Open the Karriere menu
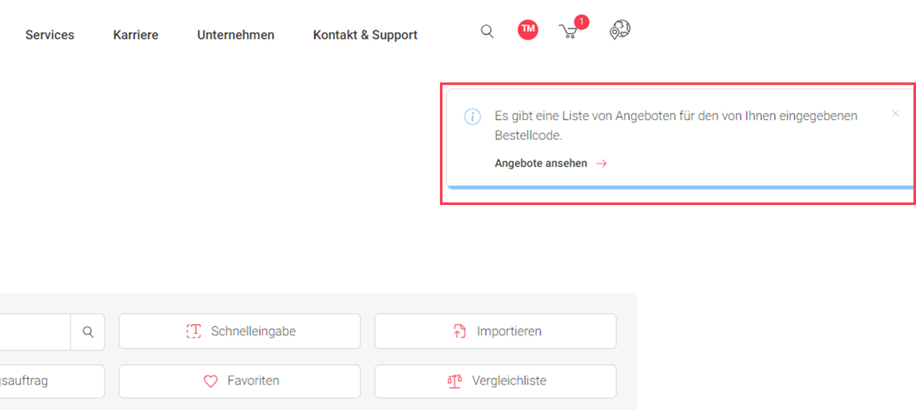 click(x=136, y=35)
